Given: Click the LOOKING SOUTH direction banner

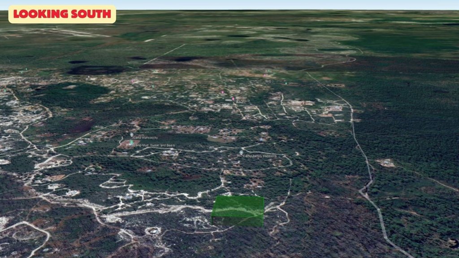Looking at the screenshot, I should [x=62, y=14].
